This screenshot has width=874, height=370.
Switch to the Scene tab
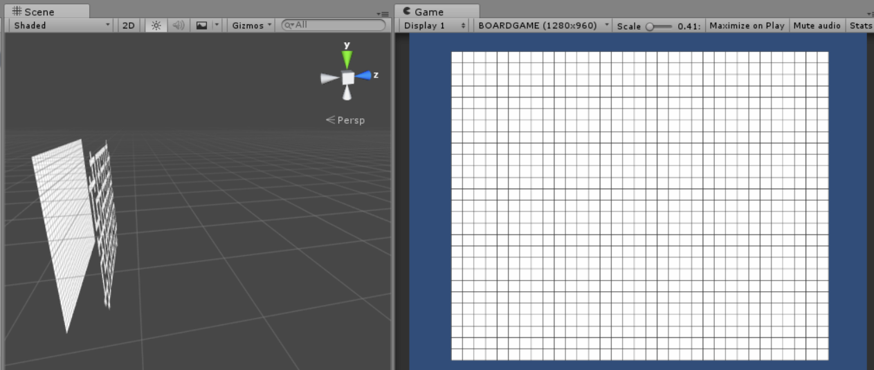point(46,11)
